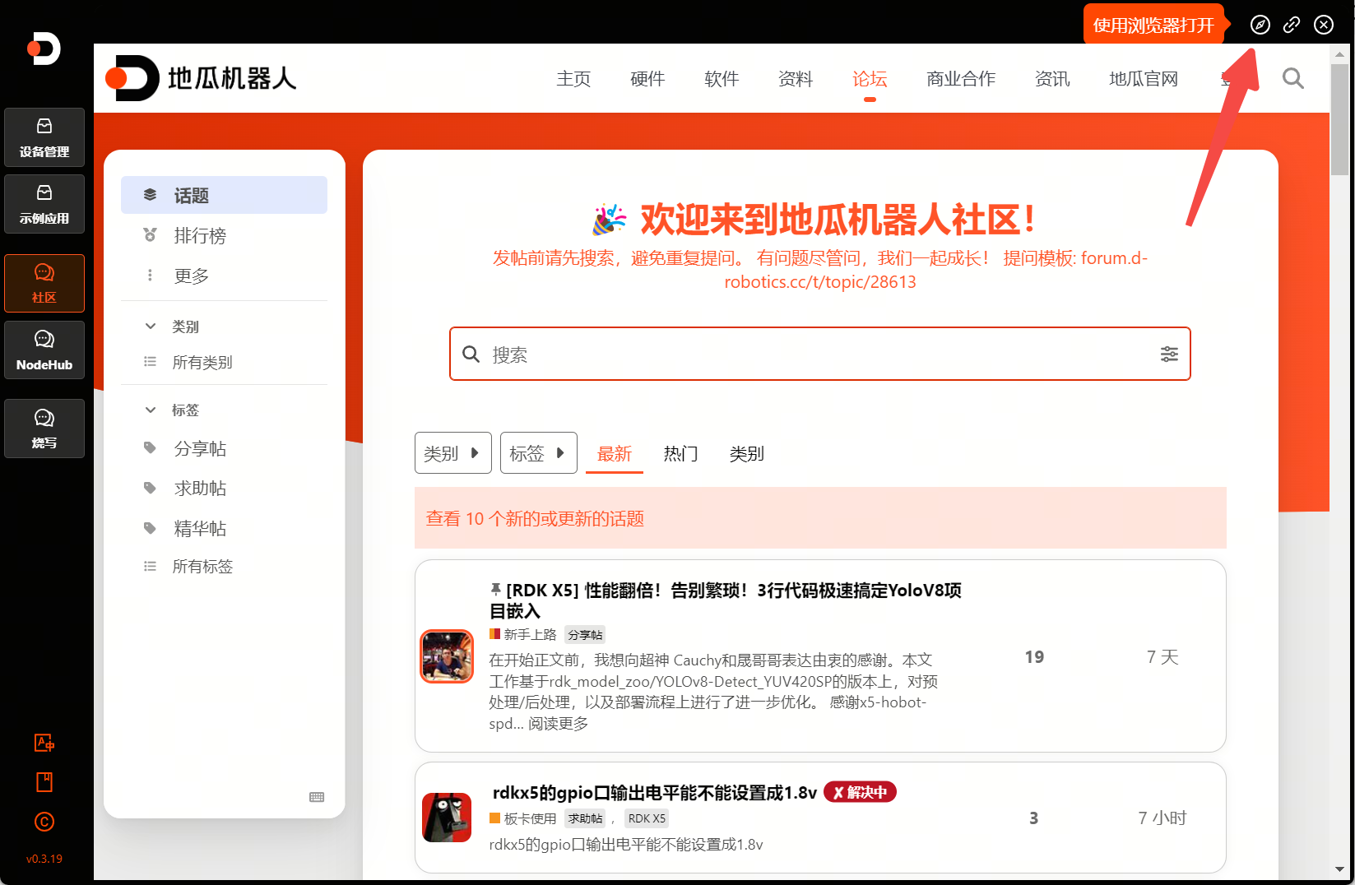
Task: Click the language switch icon near bottom left
Action: coord(44,743)
